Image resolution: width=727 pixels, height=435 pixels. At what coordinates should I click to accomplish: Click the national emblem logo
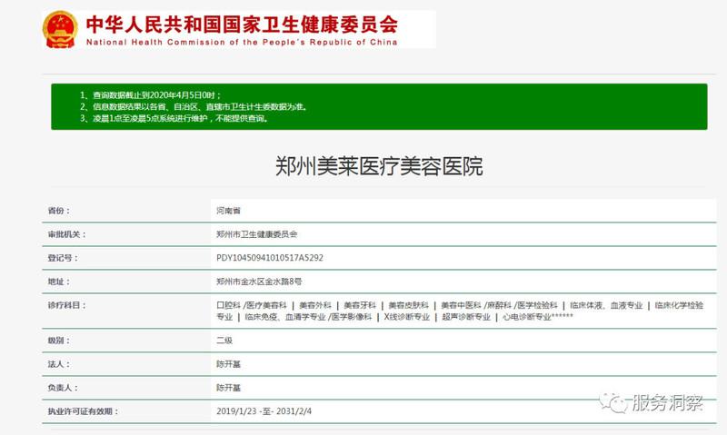point(59,29)
